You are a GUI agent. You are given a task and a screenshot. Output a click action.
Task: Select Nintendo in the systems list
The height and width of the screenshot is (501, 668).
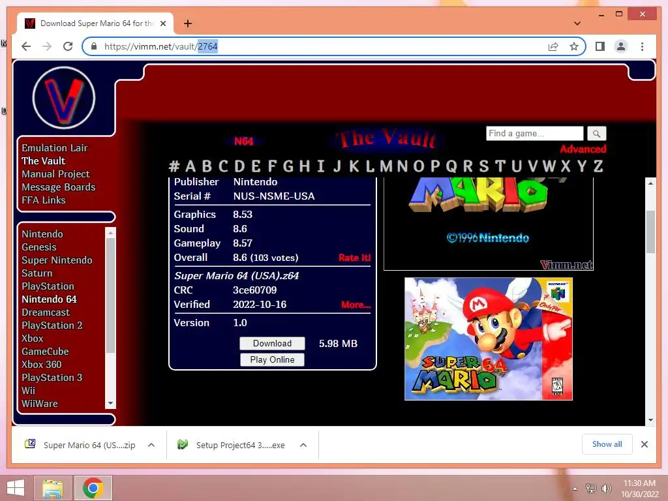[42, 234]
